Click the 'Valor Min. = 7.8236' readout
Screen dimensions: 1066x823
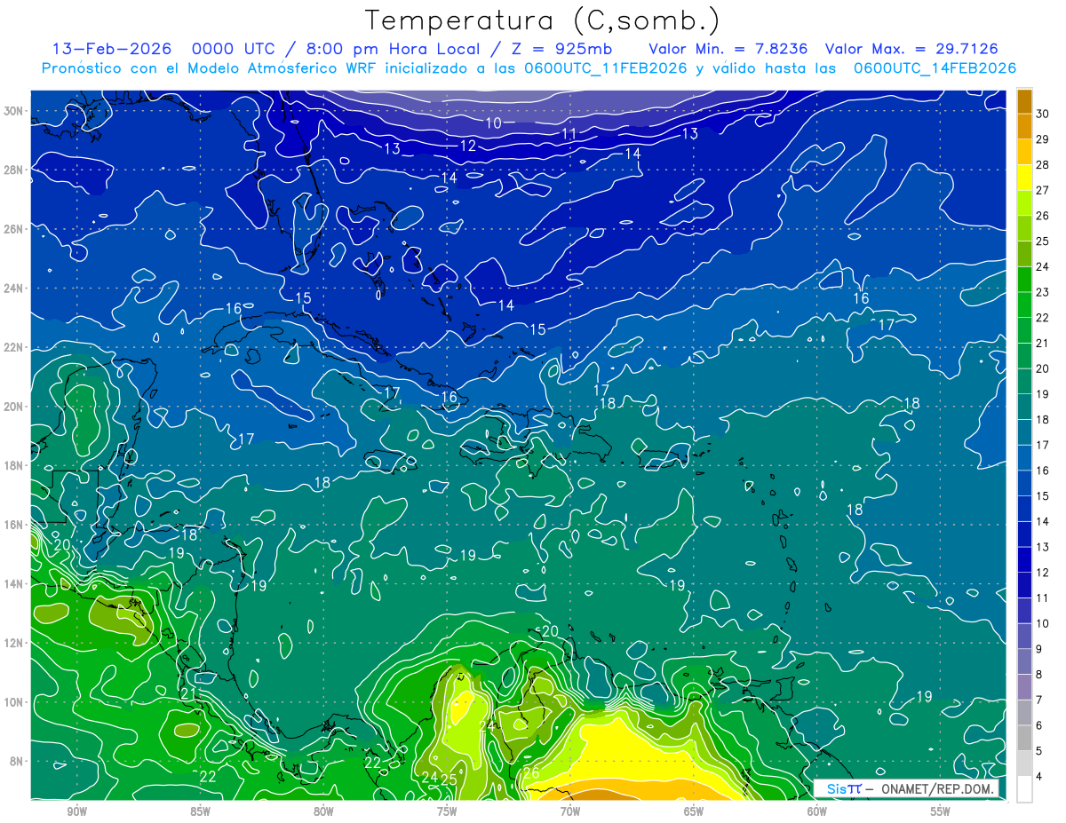(728, 49)
